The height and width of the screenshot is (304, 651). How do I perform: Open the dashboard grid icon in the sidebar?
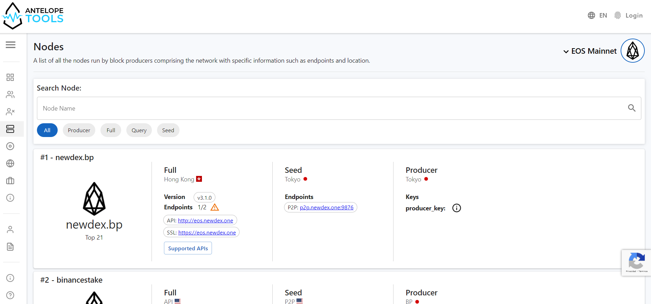[x=10, y=77]
